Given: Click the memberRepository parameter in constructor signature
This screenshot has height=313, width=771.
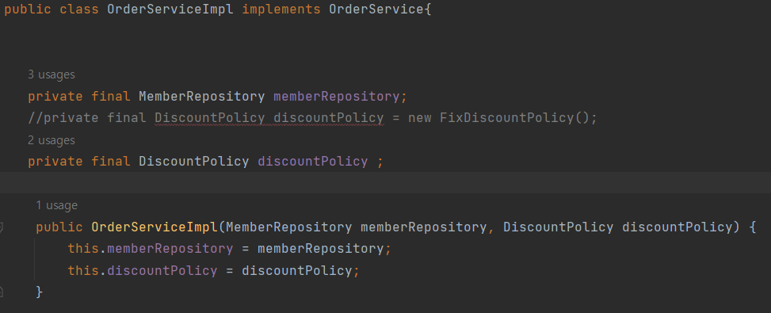Looking at the screenshot, I should click(x=423, y=227).
